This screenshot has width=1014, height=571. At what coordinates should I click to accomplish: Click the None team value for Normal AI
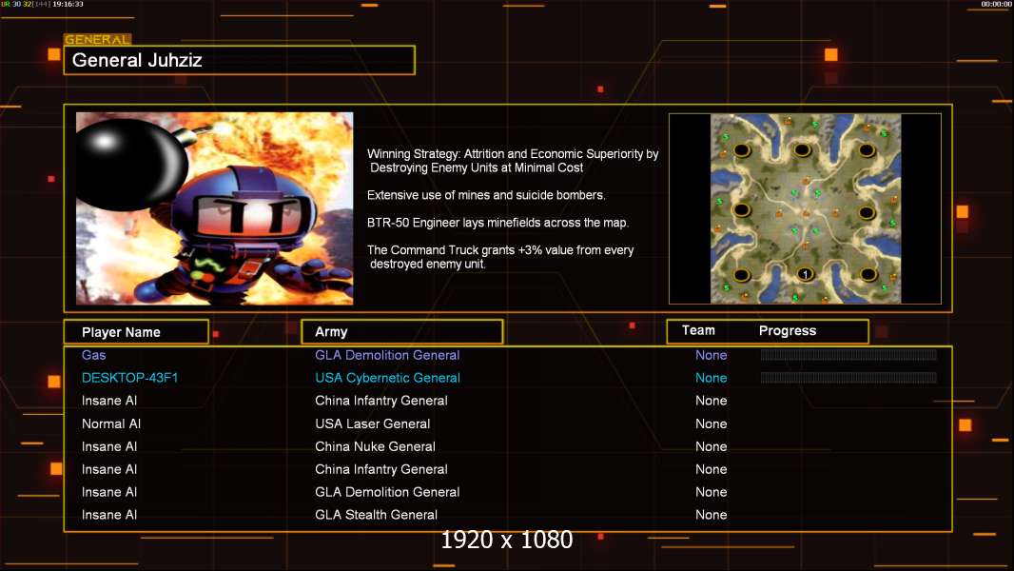click(712, 423)
